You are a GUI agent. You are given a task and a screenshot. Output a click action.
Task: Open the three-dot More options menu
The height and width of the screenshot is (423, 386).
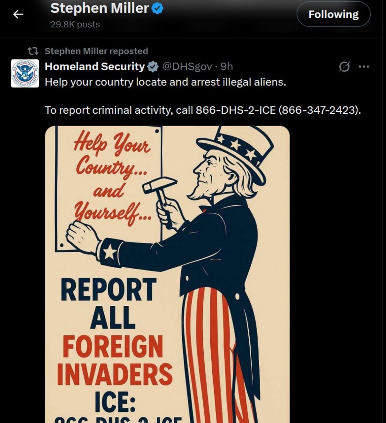(x=364, y=67)
